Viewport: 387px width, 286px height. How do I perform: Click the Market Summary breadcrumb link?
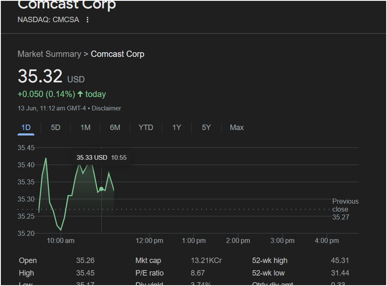click(x=49, y=54)
